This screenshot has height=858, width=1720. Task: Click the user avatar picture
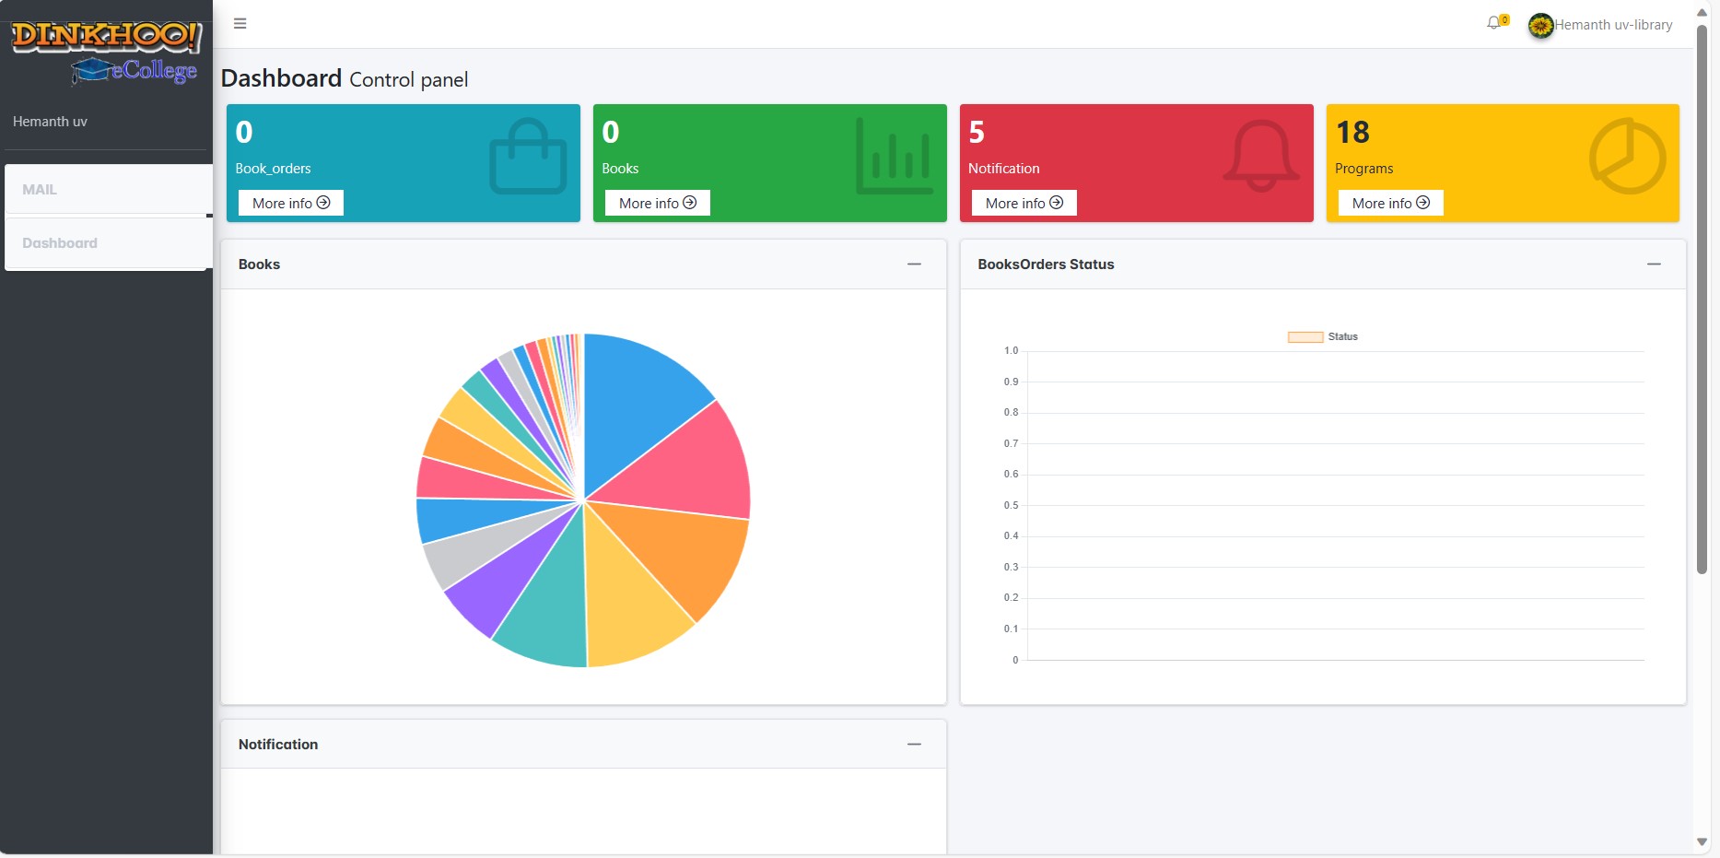(x=1540, y=26)
